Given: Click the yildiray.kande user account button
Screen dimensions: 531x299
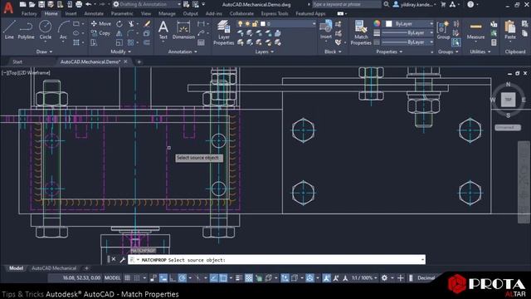Looking at the screenshot, I should click(x=414, y=4).
